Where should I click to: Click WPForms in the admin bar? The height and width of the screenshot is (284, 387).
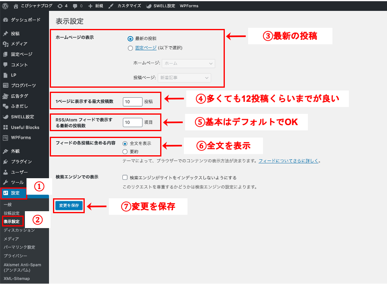coord(189,6)
